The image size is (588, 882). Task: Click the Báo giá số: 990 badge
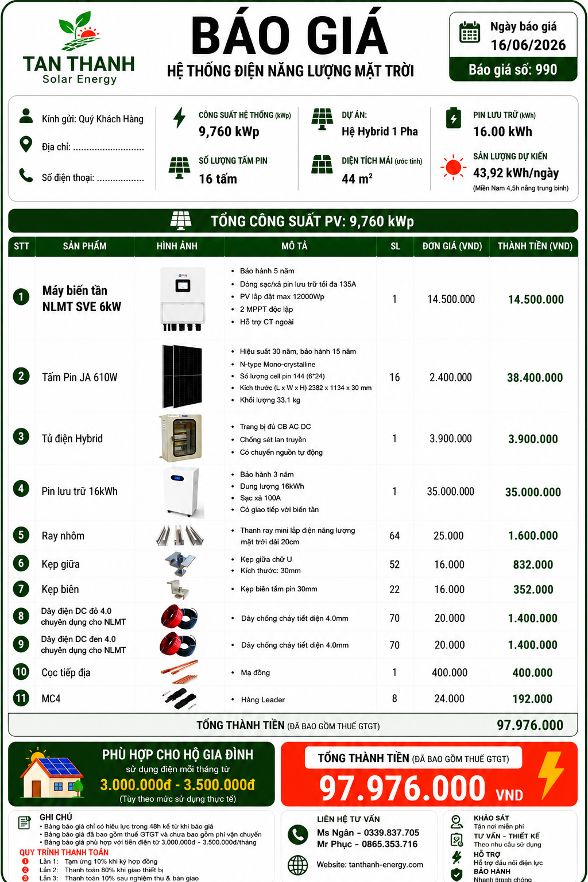pyautogui.click(x=513, y=69)
